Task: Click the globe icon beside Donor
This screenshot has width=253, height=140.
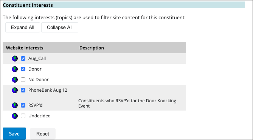Action: click(15, 69)
